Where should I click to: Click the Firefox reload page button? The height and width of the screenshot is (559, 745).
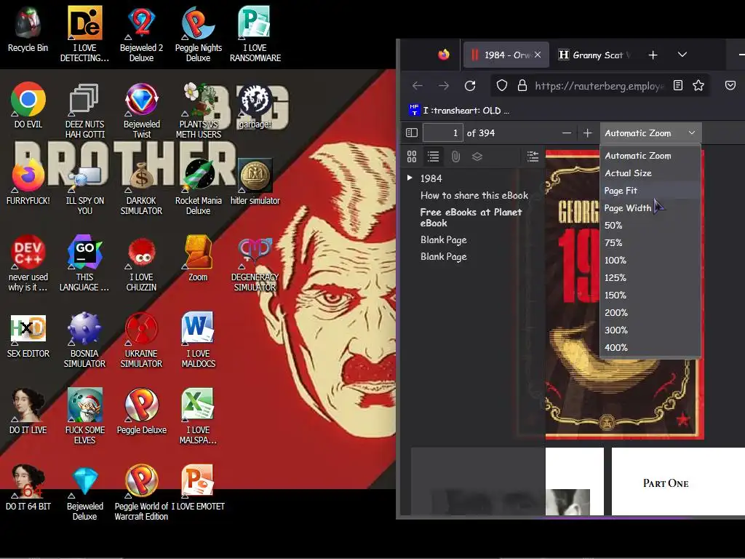point(470,86)
